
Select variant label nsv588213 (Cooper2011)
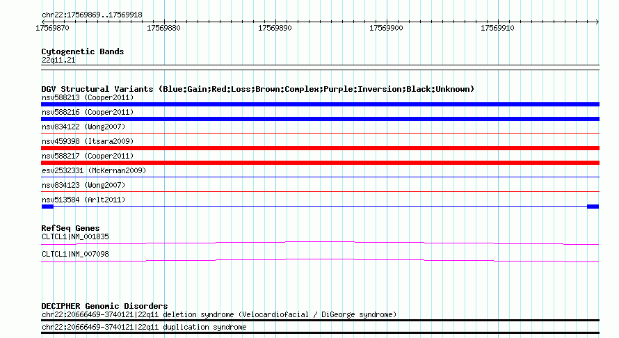[88, 97]
